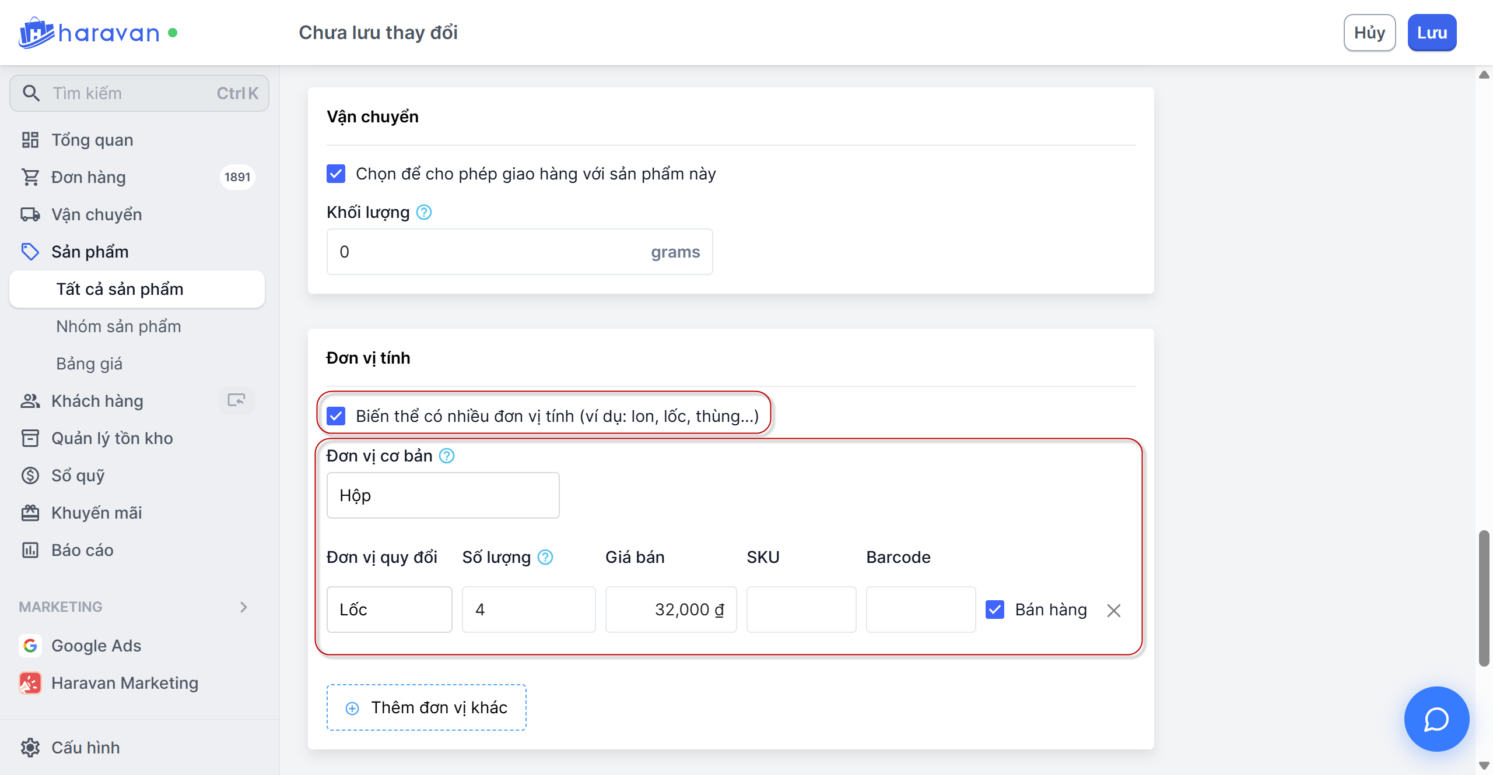This screenshot has width=1493, height=775.
Task: Expand the MARKETING section chevron
Action: point(244,607)
